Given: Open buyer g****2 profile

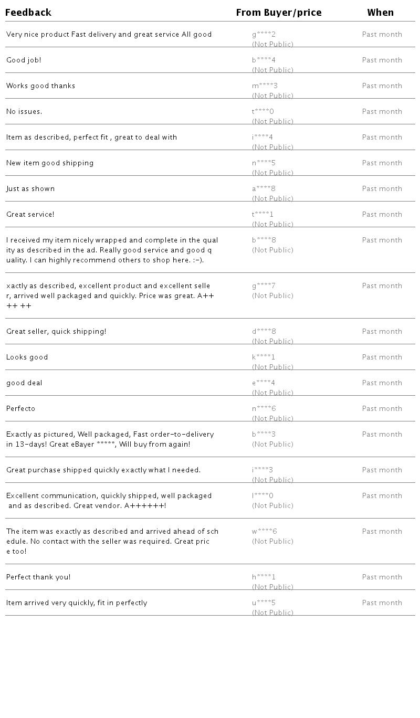Looking at the screenshot, I should tap(264, 35).
